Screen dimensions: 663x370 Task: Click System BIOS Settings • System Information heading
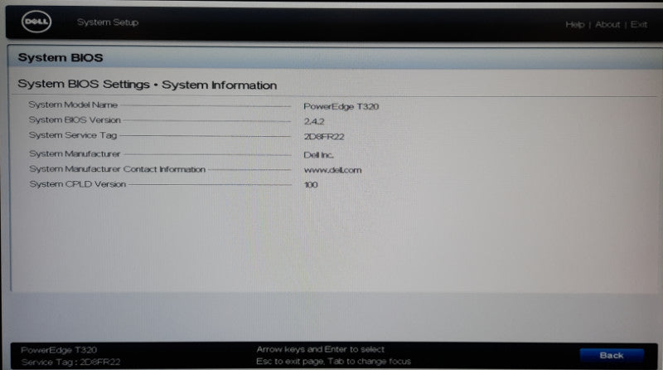[x=148, y=85]
